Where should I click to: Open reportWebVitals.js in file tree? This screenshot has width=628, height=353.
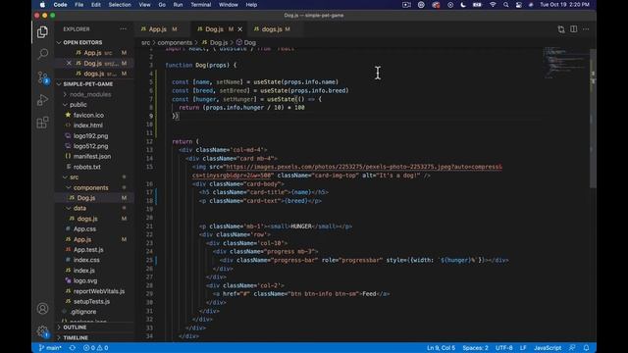(x=99, y=291)
